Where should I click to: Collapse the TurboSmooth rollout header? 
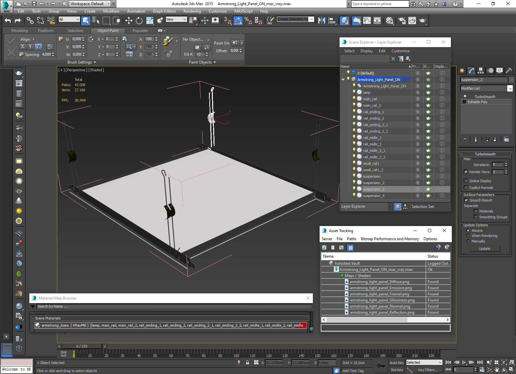485,154
